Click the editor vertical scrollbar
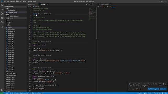Screen dimensions: 168x94 click(x=97, y=23)
